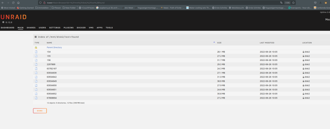
Task: Open the tracking protection shield icon
Action: (x=41, y=3)
